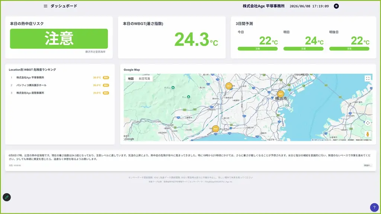The width and height of the screenshot is (381, 214).
Task: Click 明後日 22°C forecast value
Action: click(360, 41)
